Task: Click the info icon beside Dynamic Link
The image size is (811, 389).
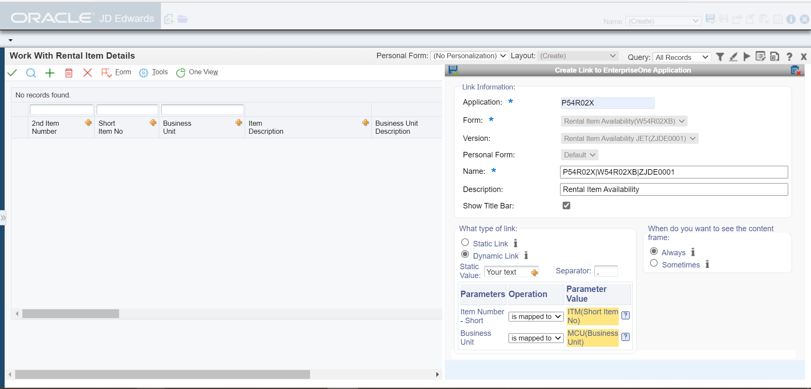Action: (526, 256)
